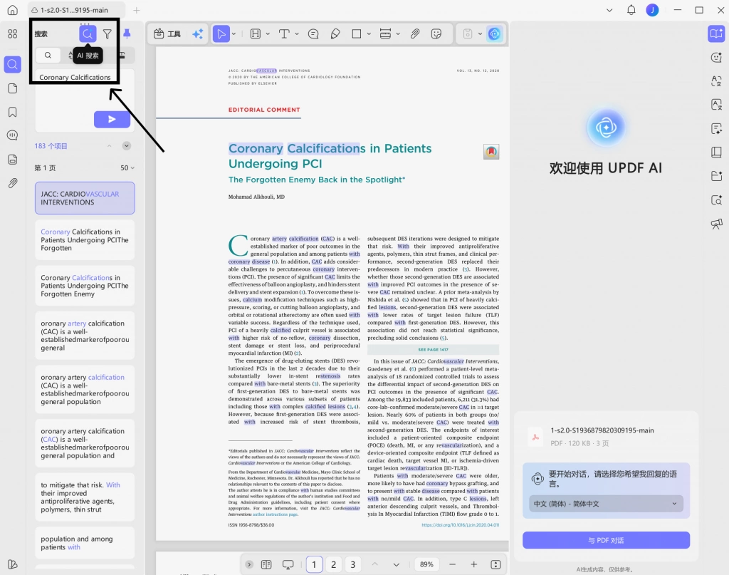The width and height of the screenshot is (729, 575).
Task: Select the rectangle shape tool
Action: pos(357,34)
